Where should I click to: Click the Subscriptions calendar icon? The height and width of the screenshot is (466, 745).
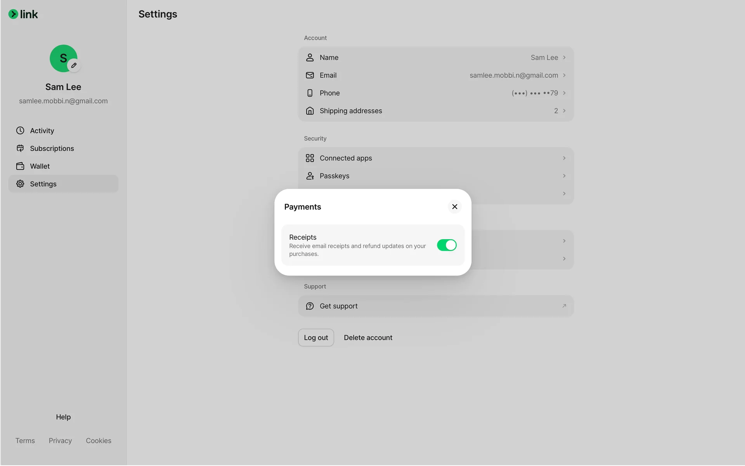coord(20,148)
